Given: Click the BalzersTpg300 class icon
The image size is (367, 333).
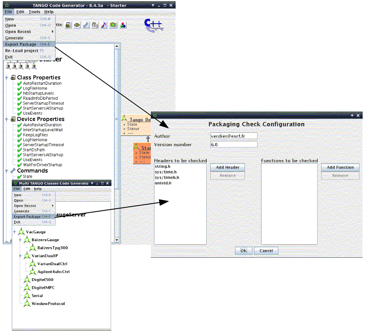Looking at the screenshot, I should coord(33,247).
